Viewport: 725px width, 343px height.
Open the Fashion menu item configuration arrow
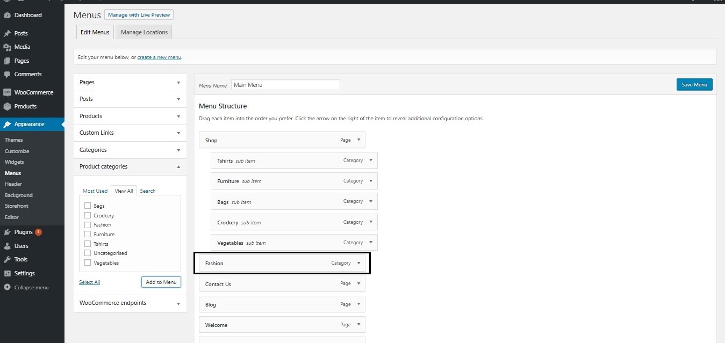coord(358,263)
